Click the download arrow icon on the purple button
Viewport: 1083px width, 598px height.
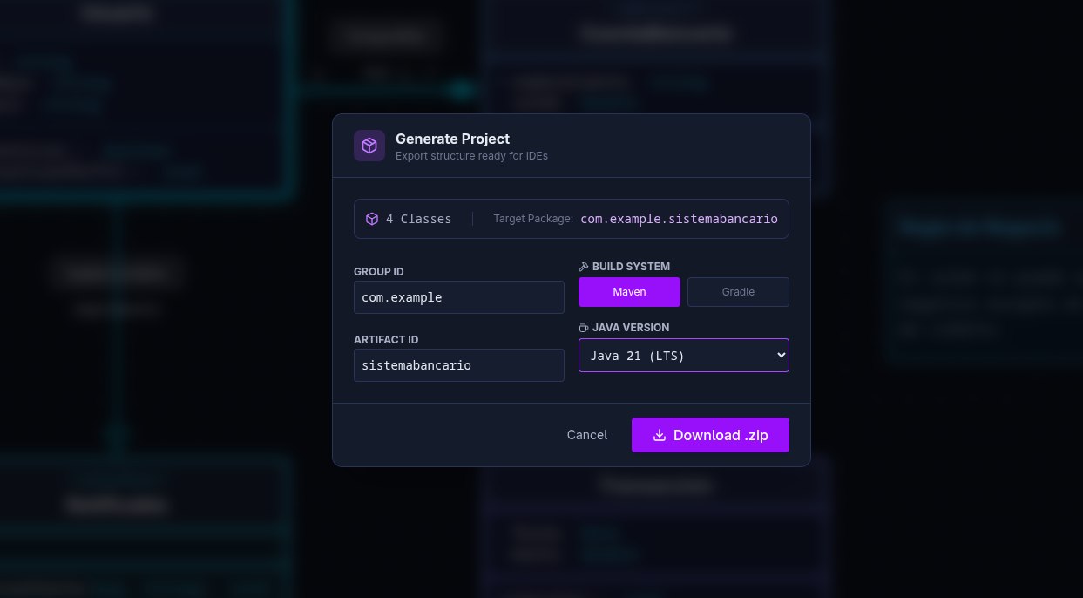click(x=660, y=435)
